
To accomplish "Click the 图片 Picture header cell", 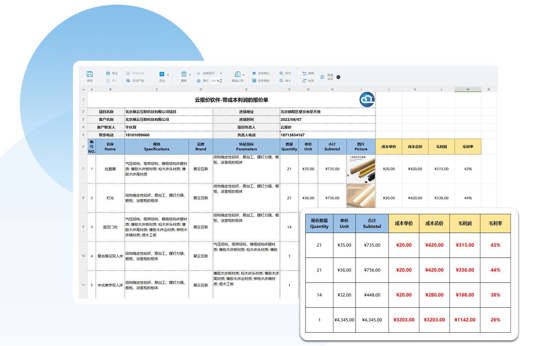I will (x=361, y=147).
